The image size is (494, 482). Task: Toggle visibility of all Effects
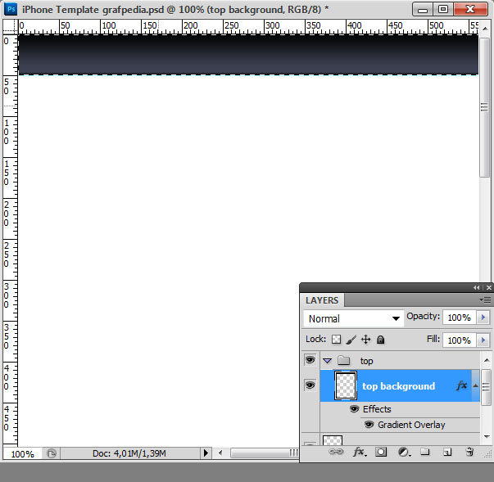pyautogui.click(x=354, y=408)
